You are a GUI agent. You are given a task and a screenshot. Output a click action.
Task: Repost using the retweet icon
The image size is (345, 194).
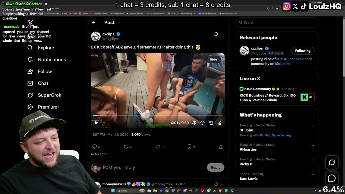click(x=126, y=147)
